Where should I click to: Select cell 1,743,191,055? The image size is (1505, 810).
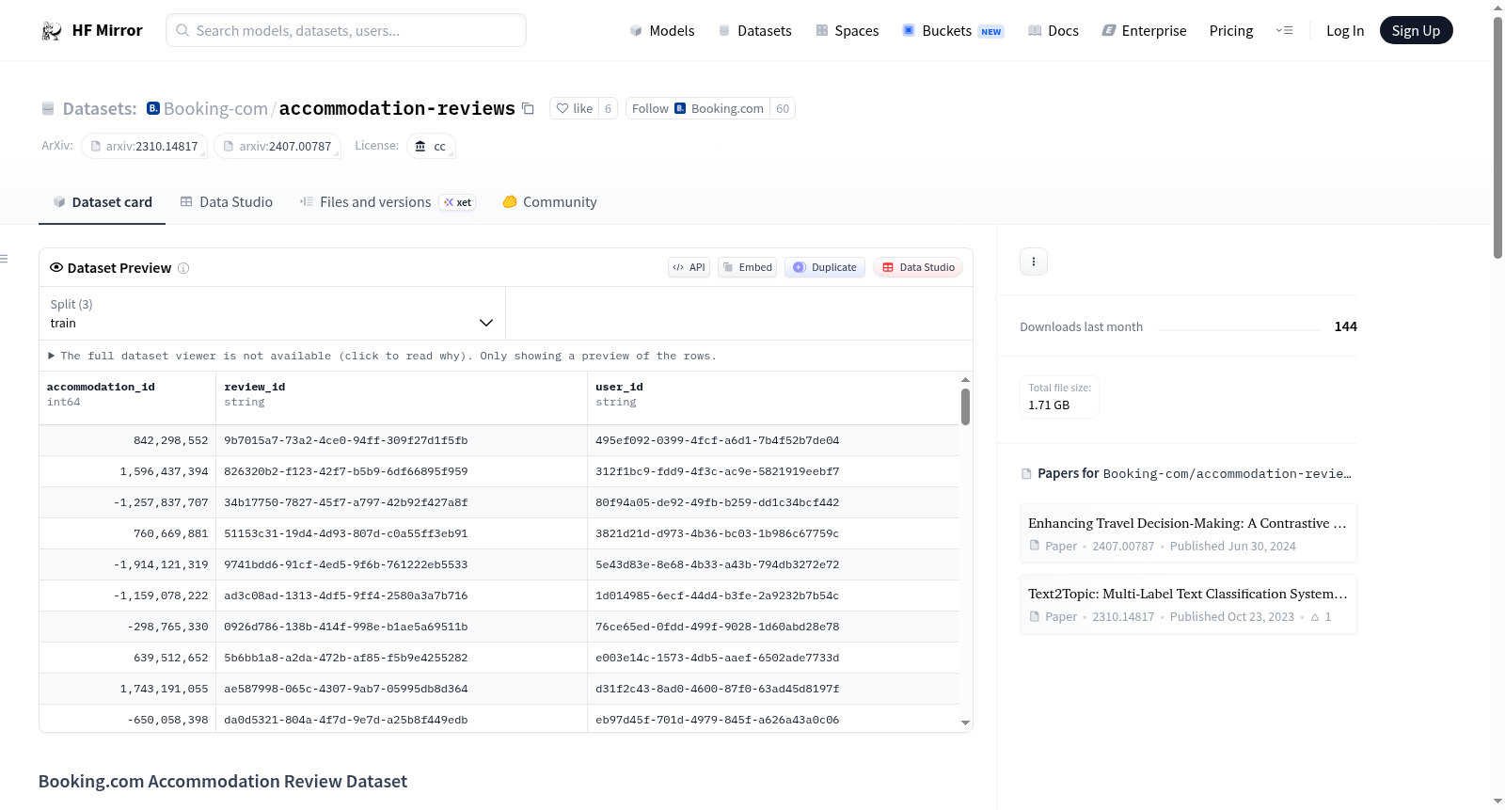[x=127, y=690]
